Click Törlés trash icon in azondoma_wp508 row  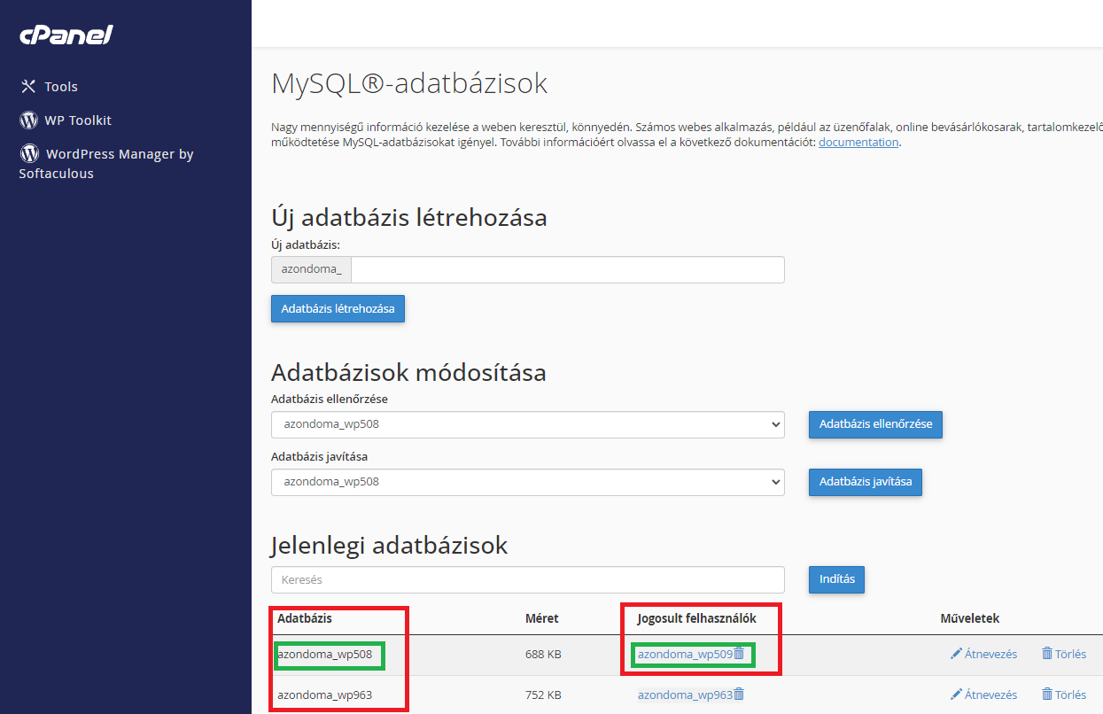[1047, 654]
